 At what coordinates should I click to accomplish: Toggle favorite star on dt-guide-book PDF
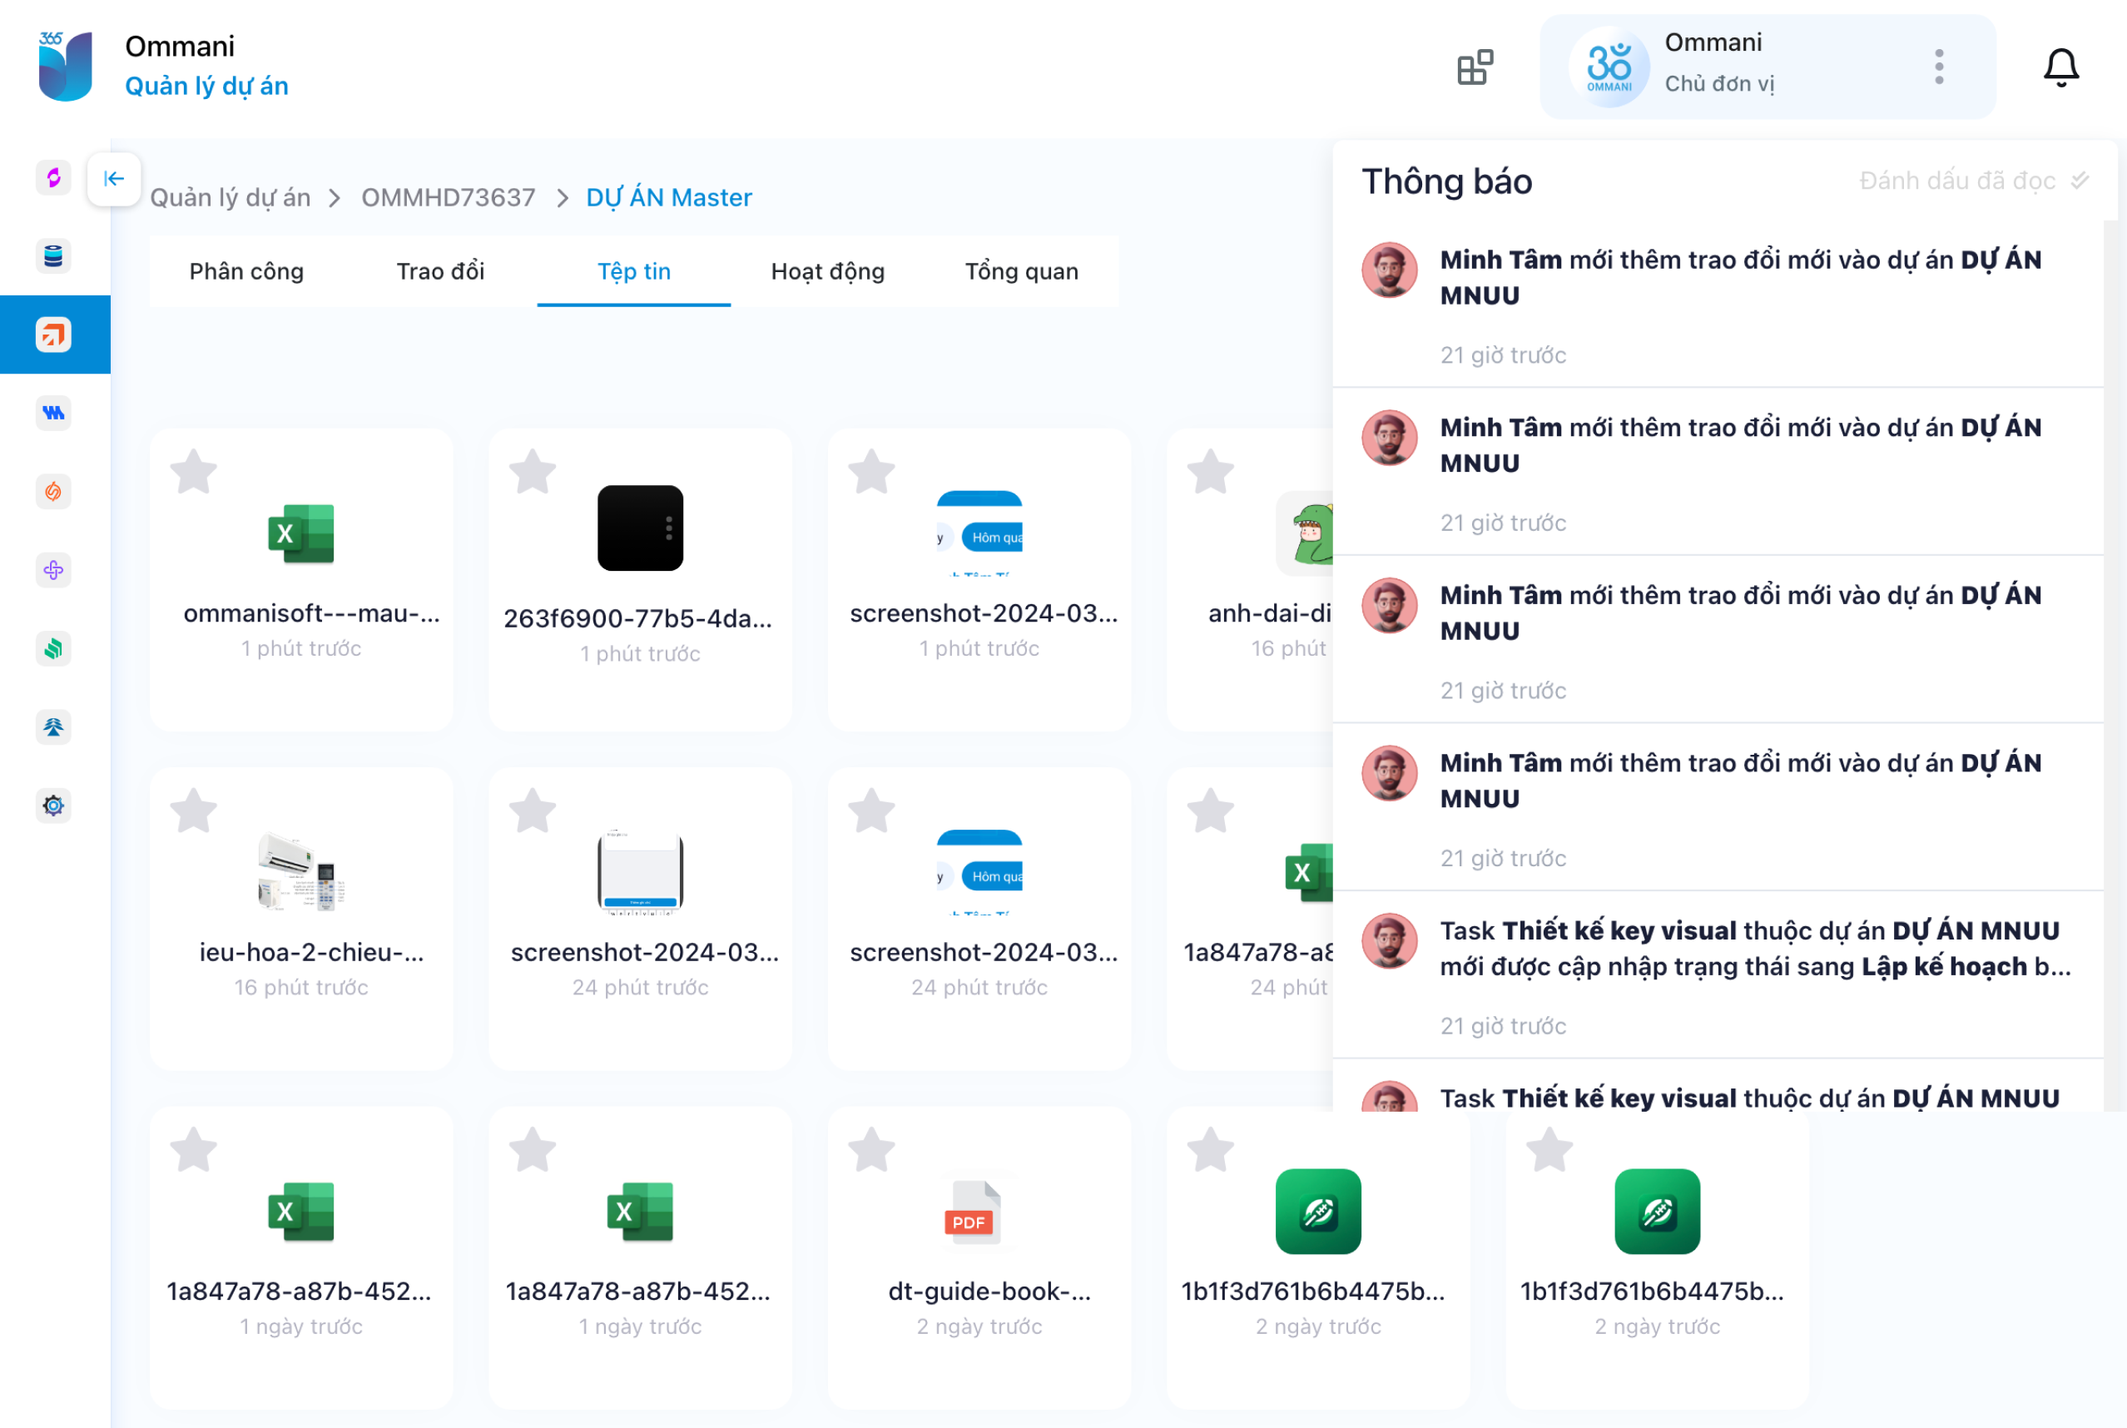point(871,1150)
